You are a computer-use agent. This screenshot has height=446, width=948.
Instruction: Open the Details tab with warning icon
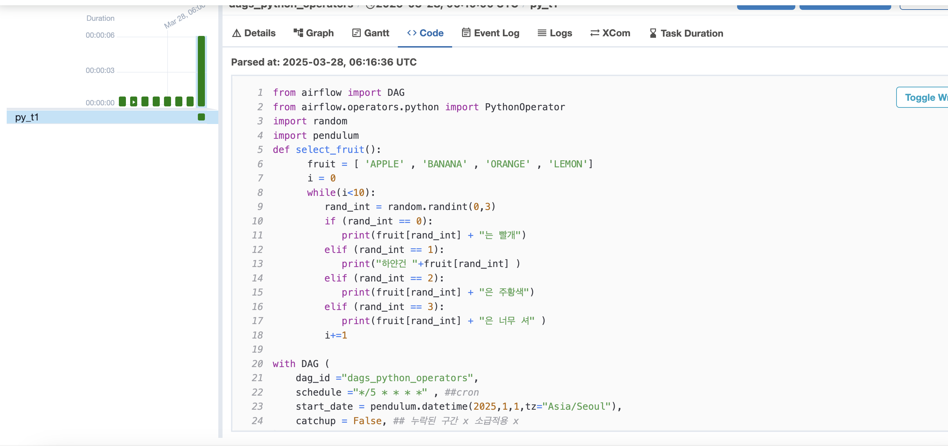click(x=254, y=33)
